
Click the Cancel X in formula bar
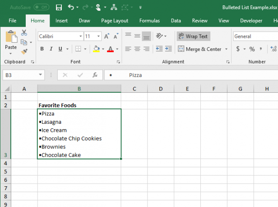tap(65, 75)
